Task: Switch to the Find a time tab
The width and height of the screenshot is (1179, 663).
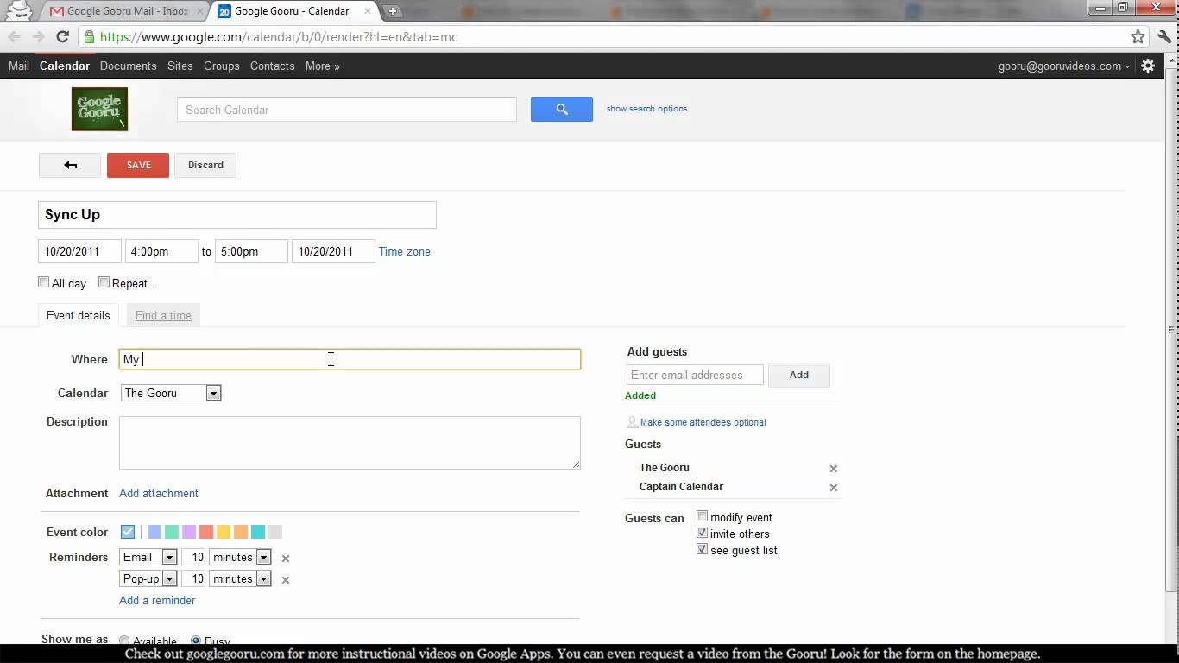Action: pyautogui.click(x=163, y=315)
